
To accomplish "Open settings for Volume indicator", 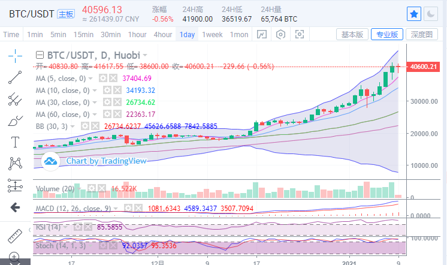I will point(91,188).
